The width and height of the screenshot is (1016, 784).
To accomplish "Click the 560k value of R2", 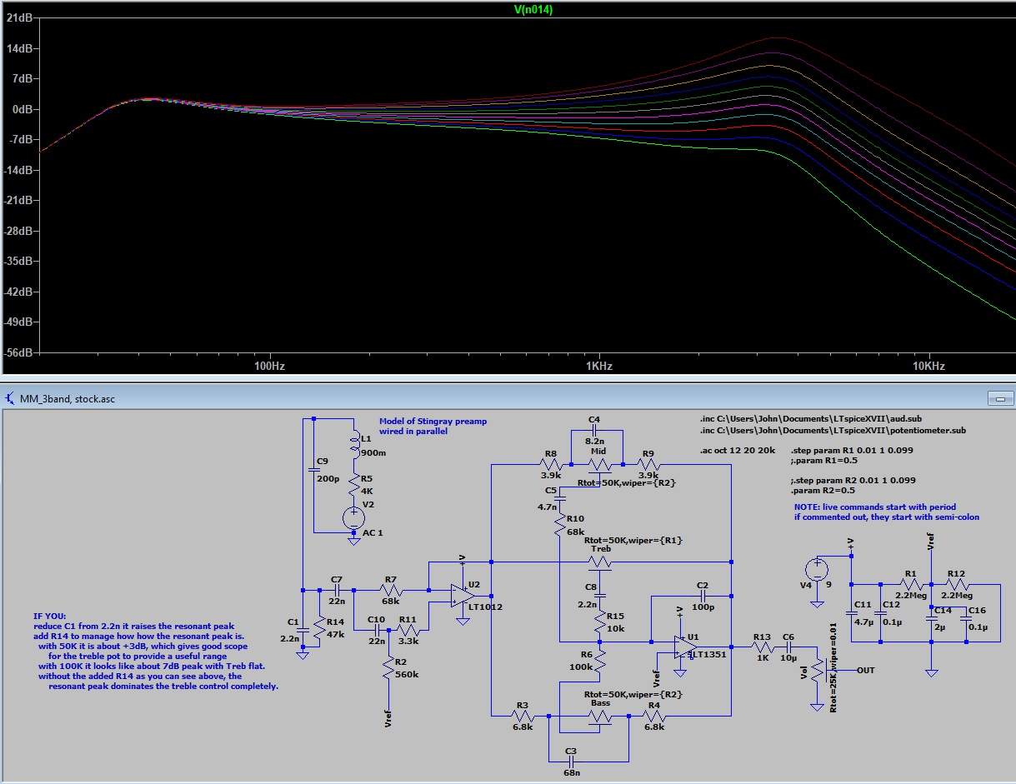I will 408,674.
